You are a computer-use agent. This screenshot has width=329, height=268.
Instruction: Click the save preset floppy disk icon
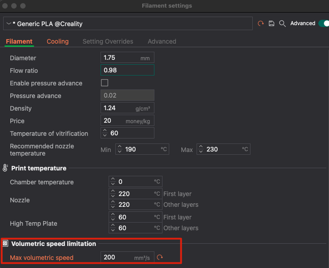point(272,23)
